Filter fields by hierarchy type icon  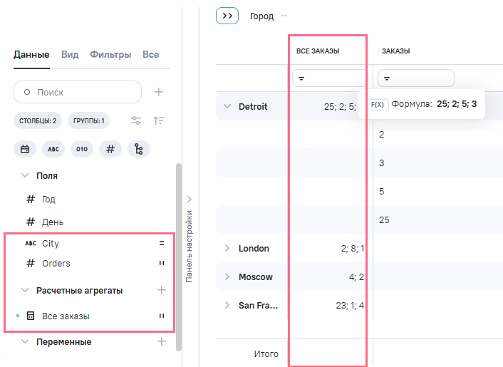pos(138,149)
